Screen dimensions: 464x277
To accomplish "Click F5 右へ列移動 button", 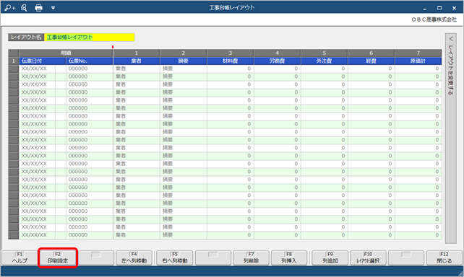I will point(175,258).
